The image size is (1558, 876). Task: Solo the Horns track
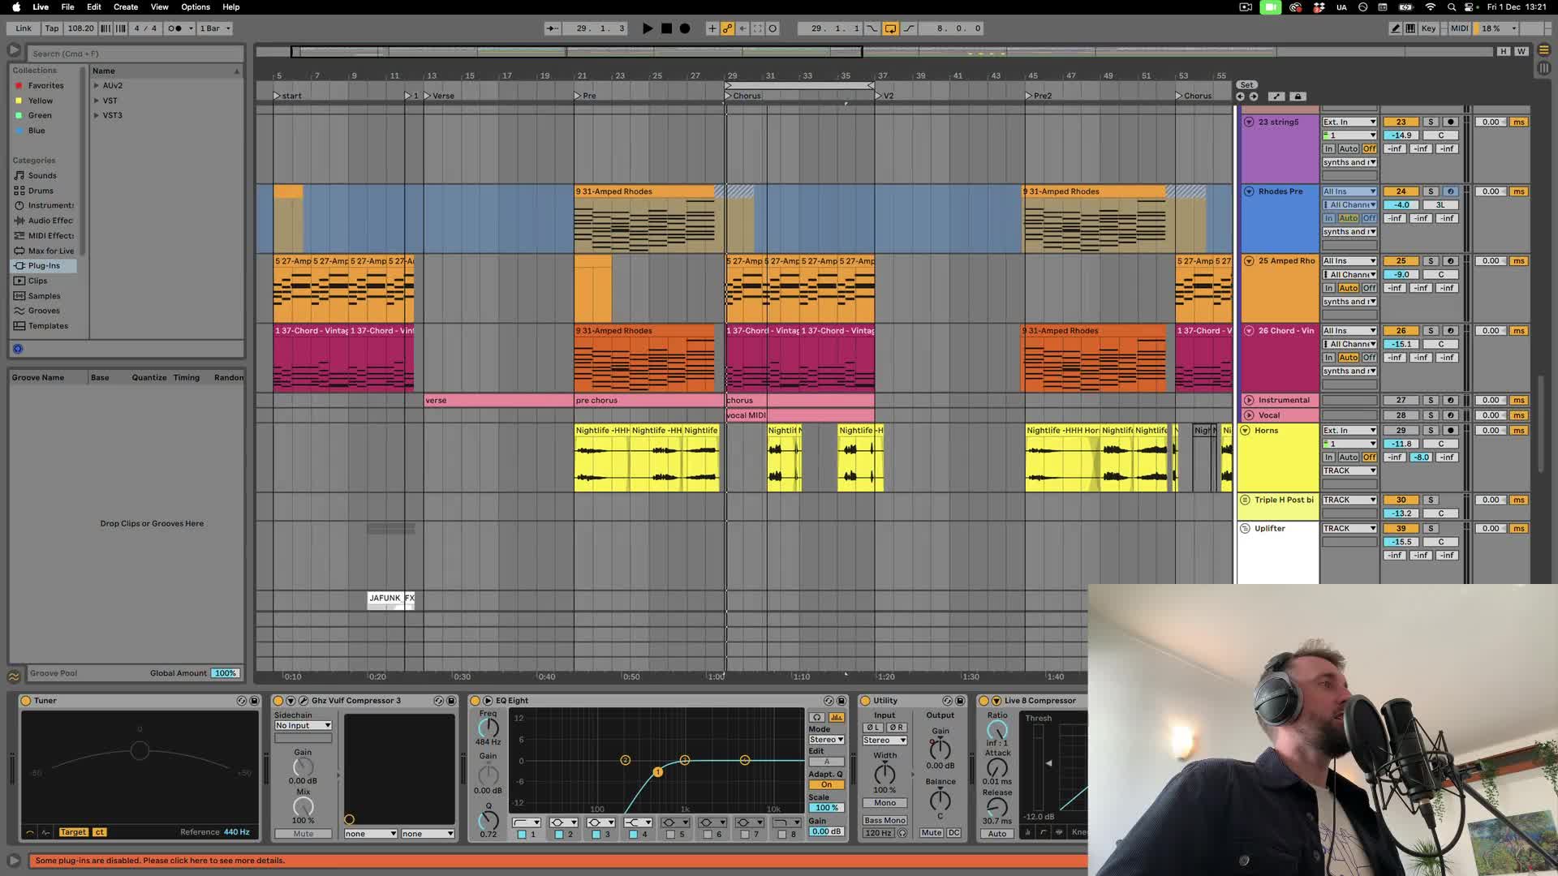click(1431, 431)
